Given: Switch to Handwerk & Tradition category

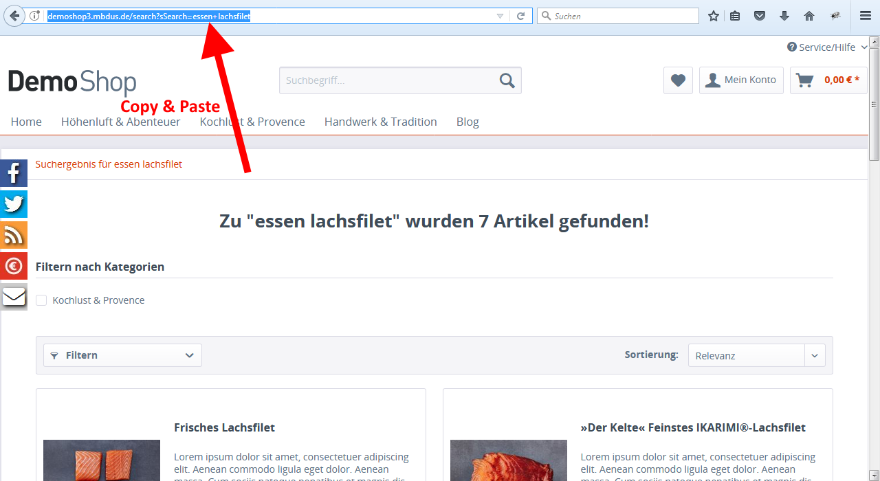Looking at the screenshot, I should coord(381,122).
